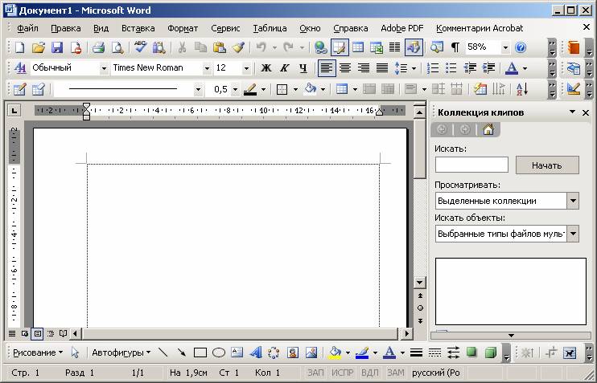Run spelling check ABC icon
The image size is (597, 383).
click(x=141, y=47)
